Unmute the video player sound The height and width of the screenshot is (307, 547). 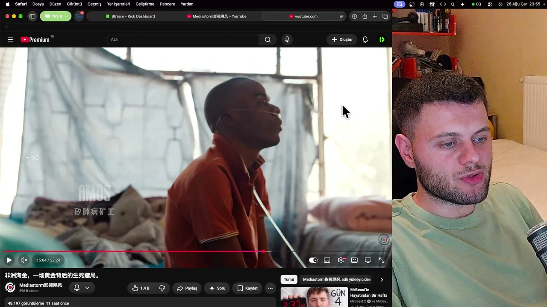click(x=24, y=260)
